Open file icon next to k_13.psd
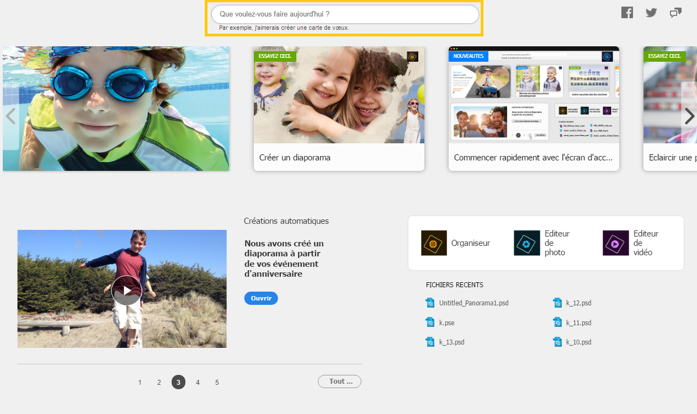Viewport: 697px width, 414px height. [430, 342]
